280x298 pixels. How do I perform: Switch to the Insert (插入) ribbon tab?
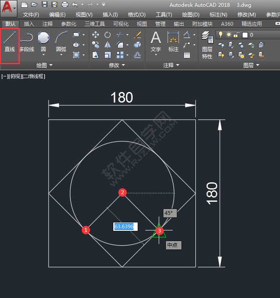click(29, 24)
